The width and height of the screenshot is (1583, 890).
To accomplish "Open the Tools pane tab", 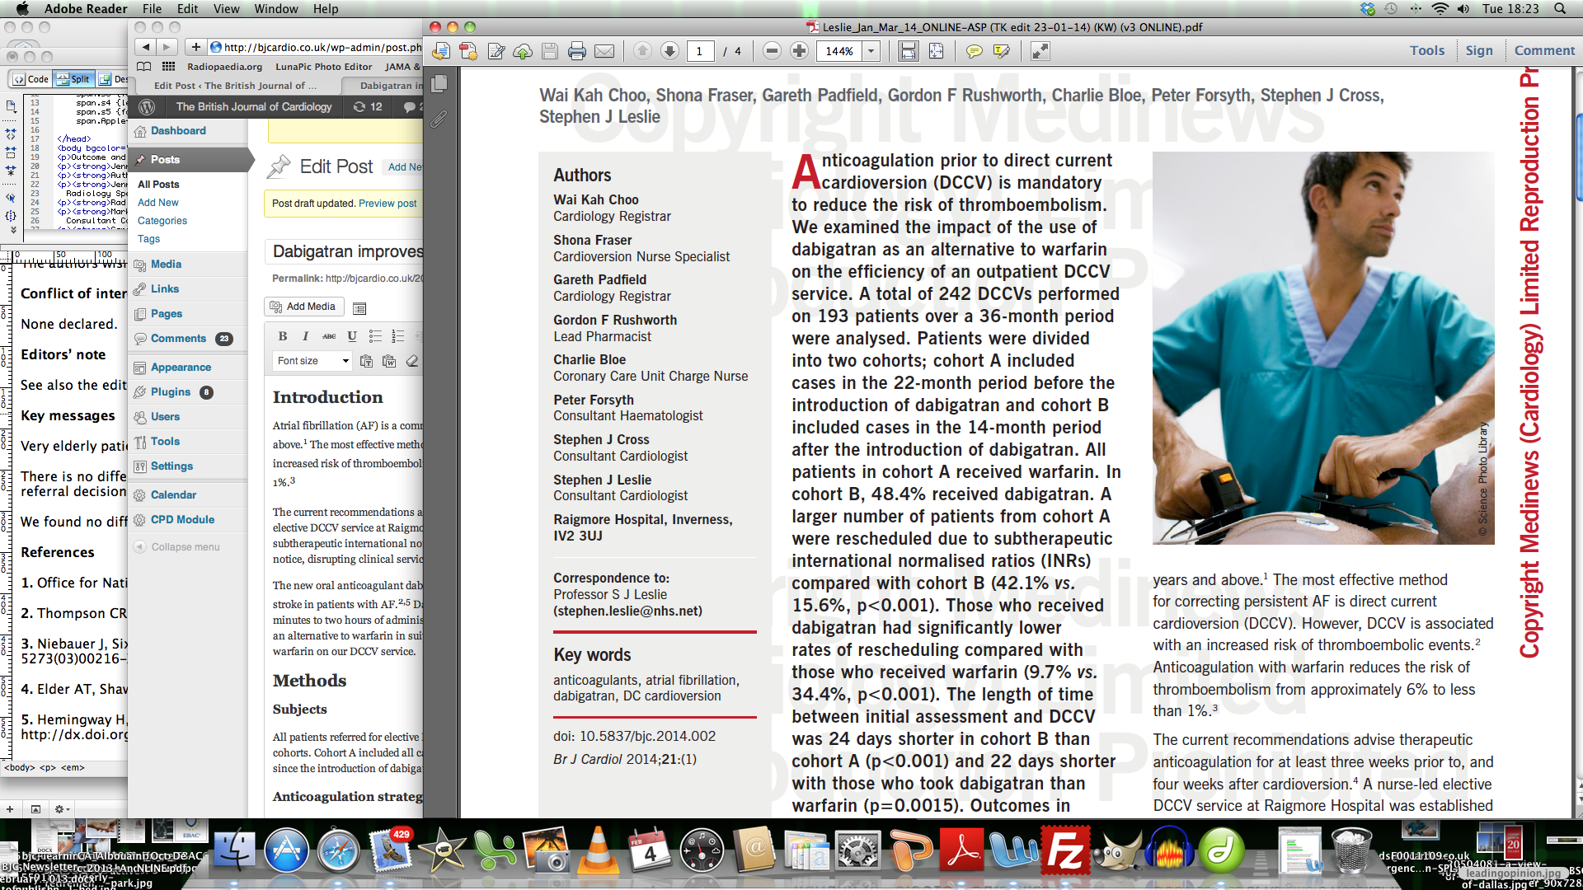I will click(x=1426, y=50).
